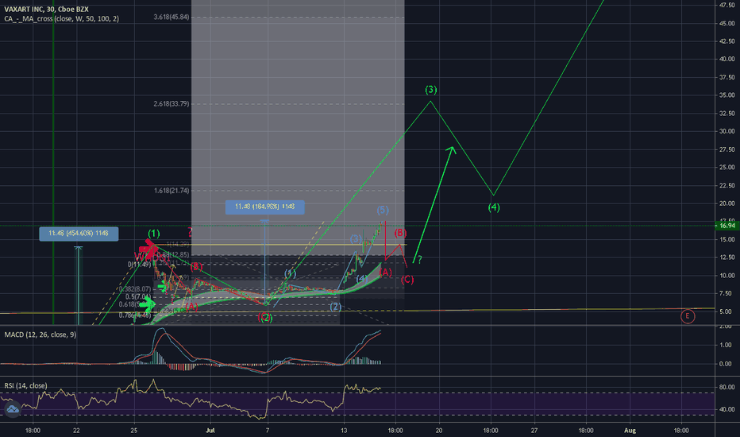Click 80.00 on the RSI scale
740x437 pixels.
pyautogui.click(x=727, y=388)
